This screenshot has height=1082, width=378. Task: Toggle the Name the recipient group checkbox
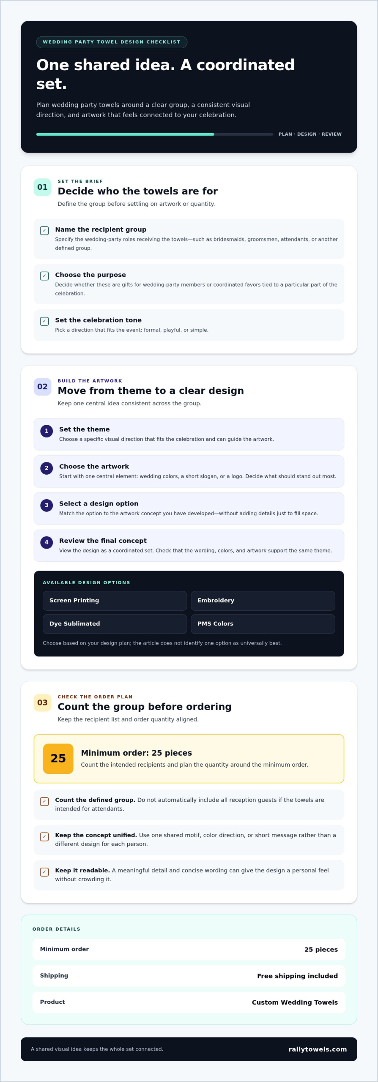tap(44, 231)
